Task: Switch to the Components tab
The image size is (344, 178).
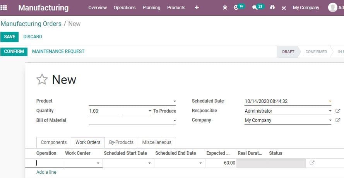Action: [54, 142]
